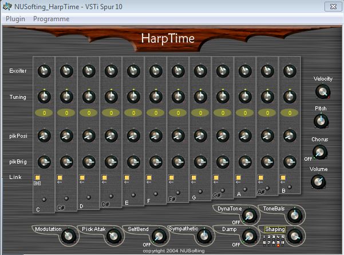Click the Shaping knob
This screenshot has width=344, height=255.
[x=295, y=236]
